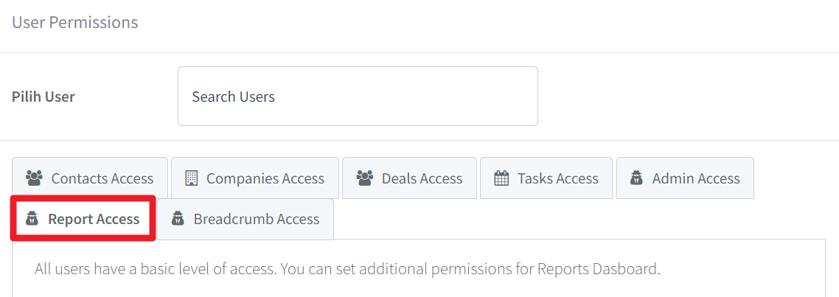Click the Reports Dasboard permissions description text
Image resolution: width=839 pixels, height=297 pixels.
348,269
